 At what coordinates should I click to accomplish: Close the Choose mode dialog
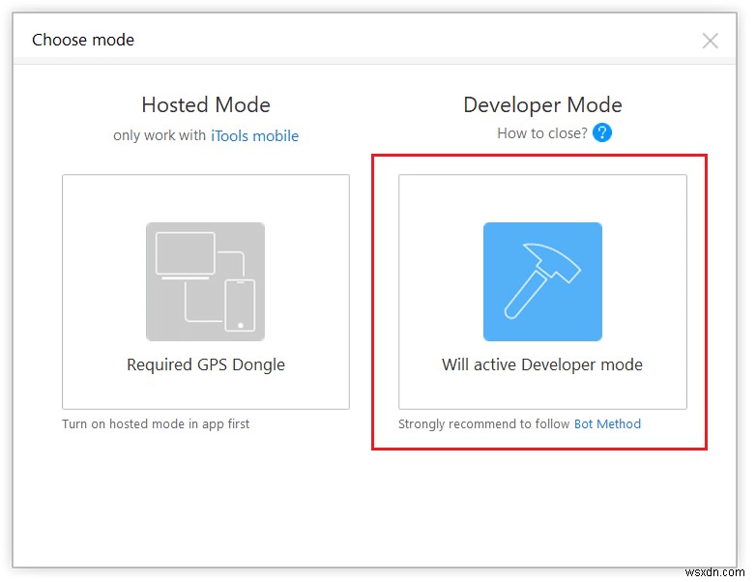(710, 41)
